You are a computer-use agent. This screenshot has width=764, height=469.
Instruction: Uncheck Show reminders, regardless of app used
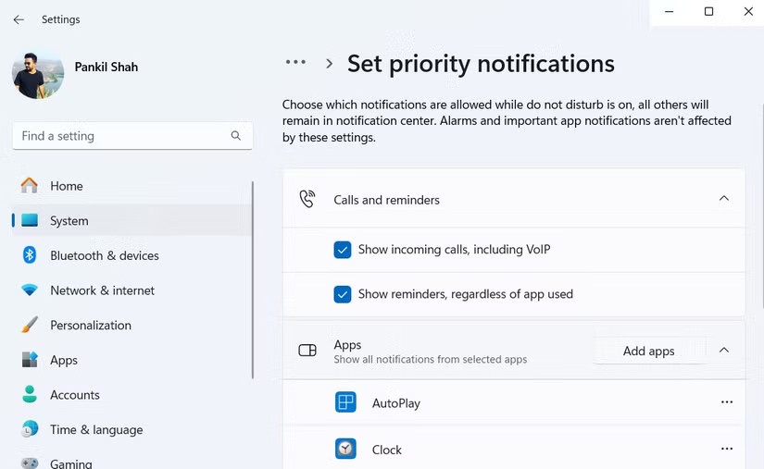point(343,294)
